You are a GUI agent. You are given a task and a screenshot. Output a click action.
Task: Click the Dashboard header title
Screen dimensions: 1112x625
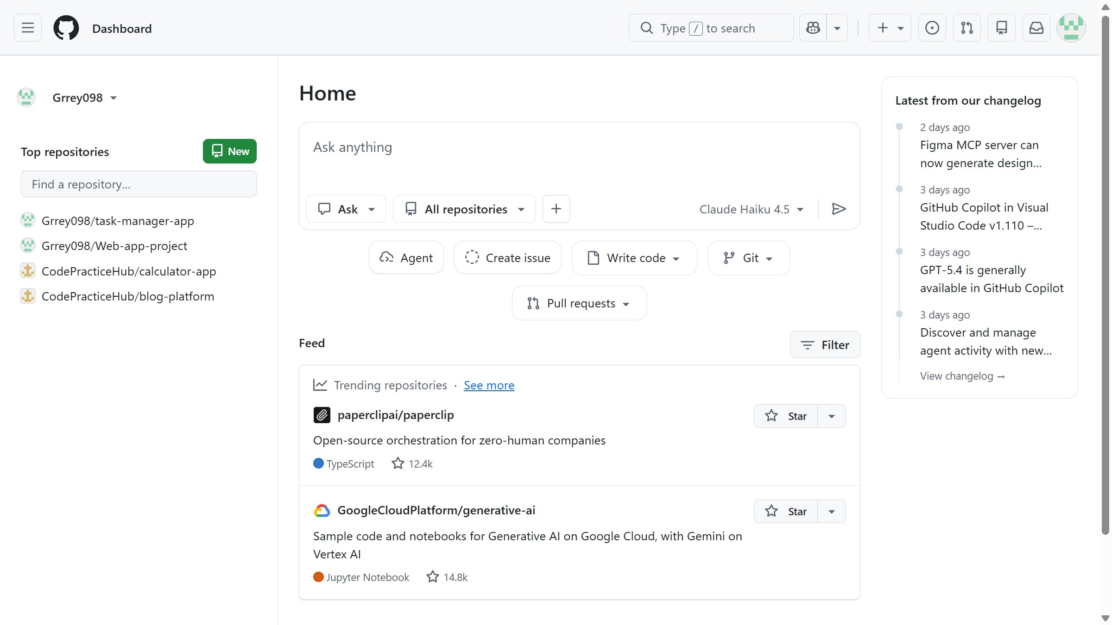[122, 29]
